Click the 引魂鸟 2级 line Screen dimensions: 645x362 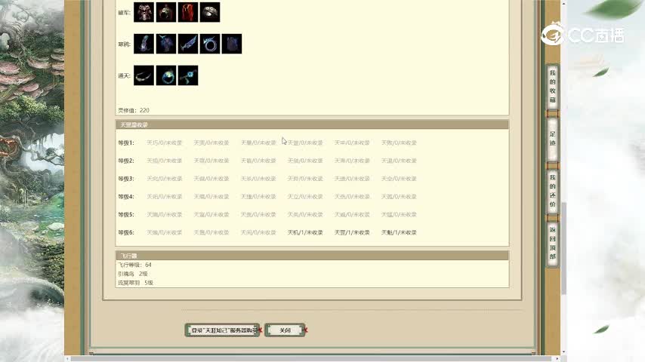pyautogui.click(x=132, y=274)
